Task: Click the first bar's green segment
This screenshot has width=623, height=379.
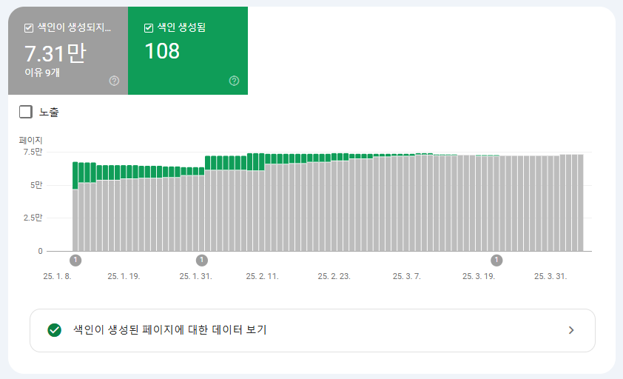Action: (75, 175)
